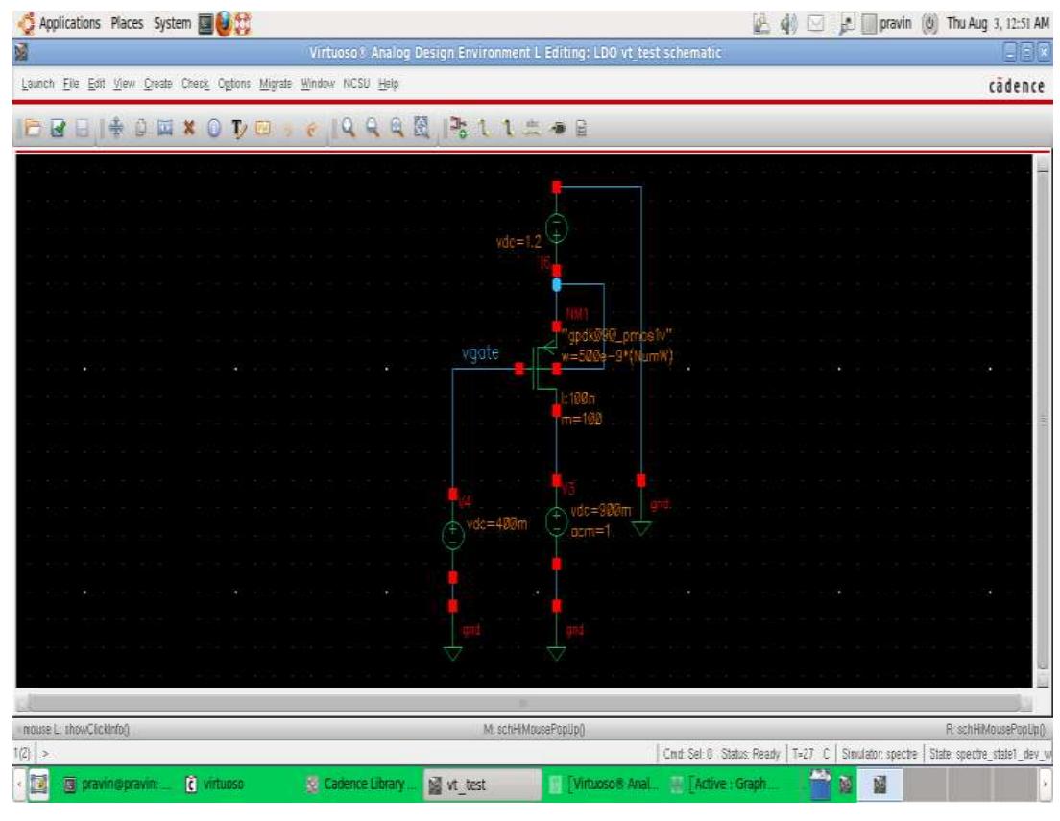Image resolution: width=1060 pixels, height=821 pixels.
Task: Open the Places menu in top panel
Action: point(127,24)
